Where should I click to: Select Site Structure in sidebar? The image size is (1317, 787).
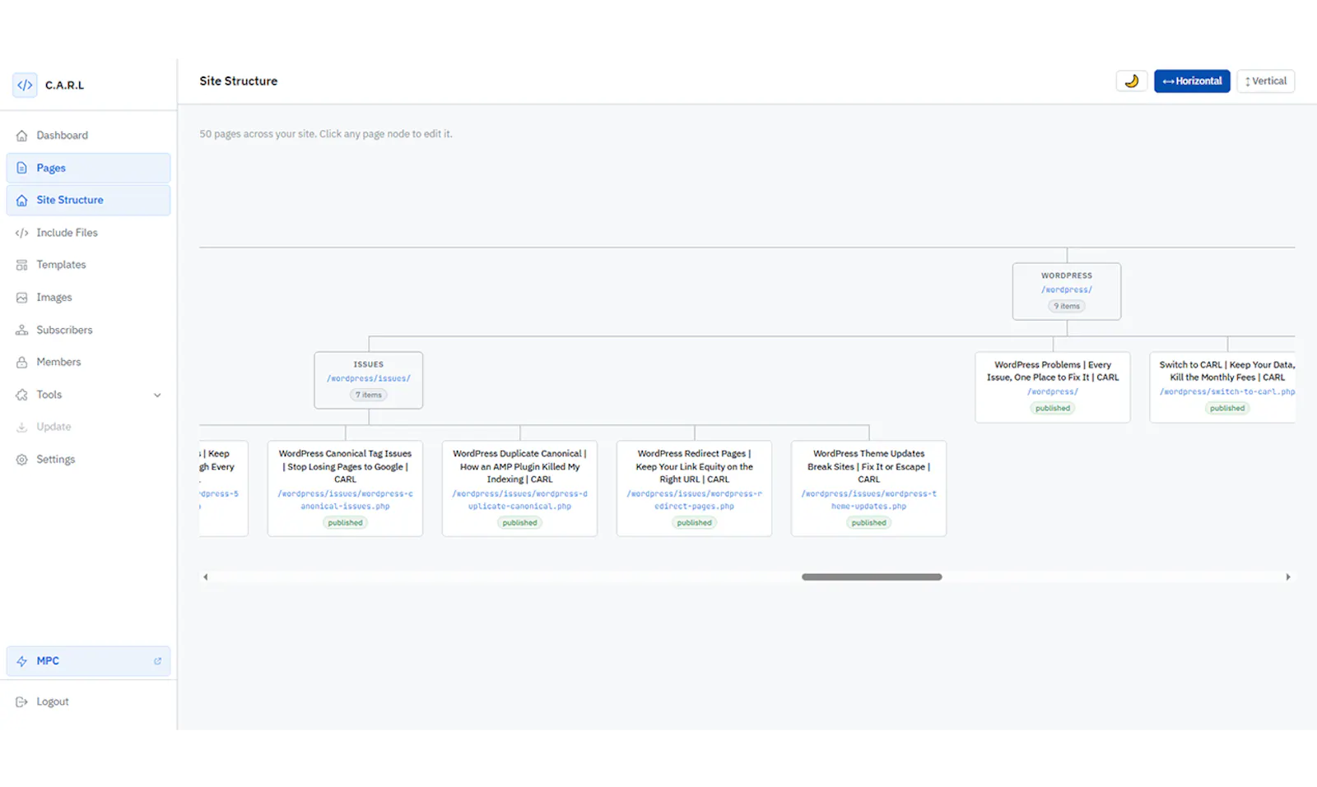click(x=88, y=201)
